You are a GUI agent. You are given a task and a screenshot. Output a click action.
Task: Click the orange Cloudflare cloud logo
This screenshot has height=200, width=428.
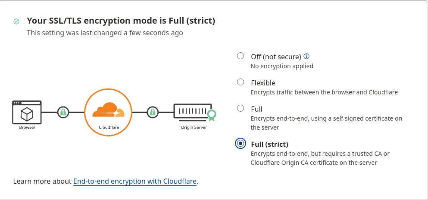(108, 110)
